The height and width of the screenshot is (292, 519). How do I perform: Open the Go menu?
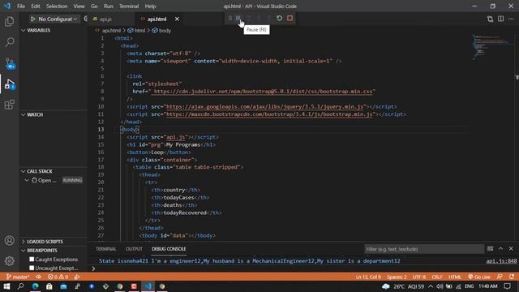[94, 6]
